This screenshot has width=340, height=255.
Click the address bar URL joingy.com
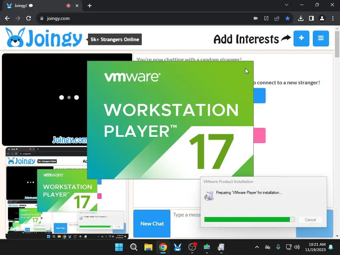coord(58,19)
